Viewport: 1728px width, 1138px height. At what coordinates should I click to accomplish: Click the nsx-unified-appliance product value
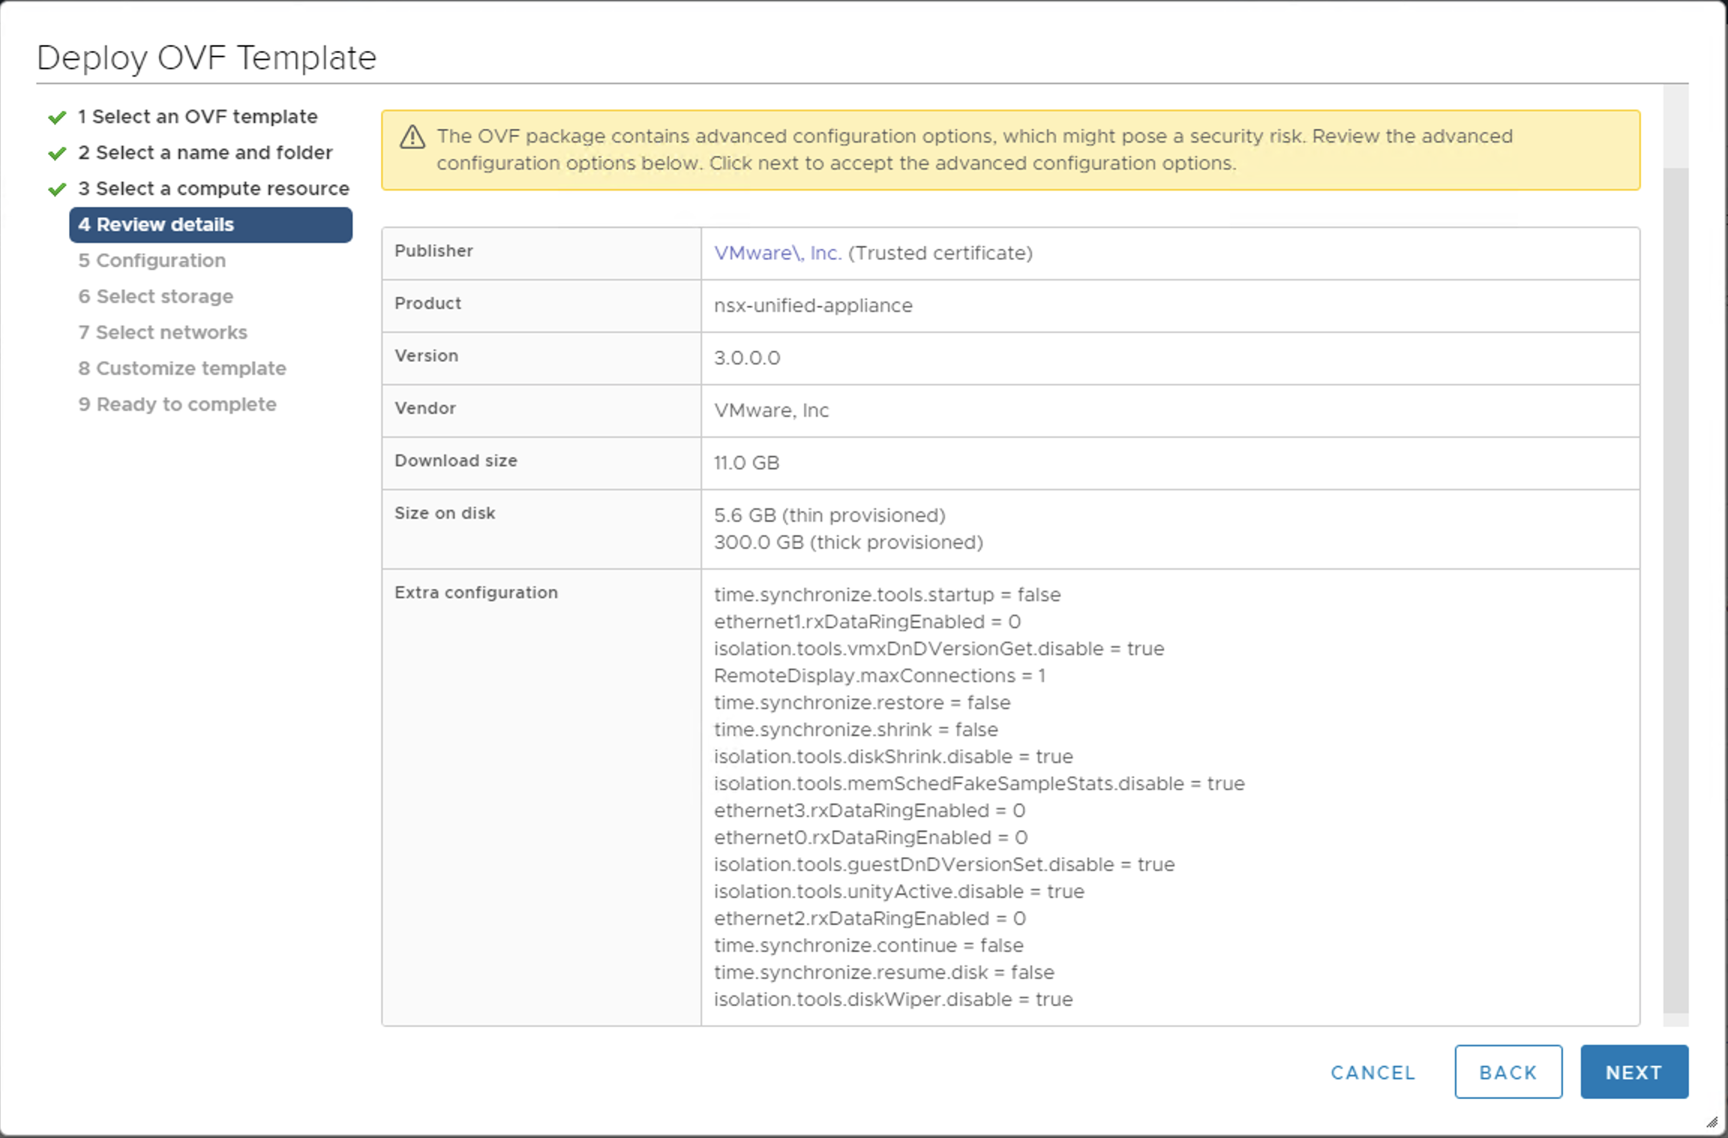click(814, 306)
